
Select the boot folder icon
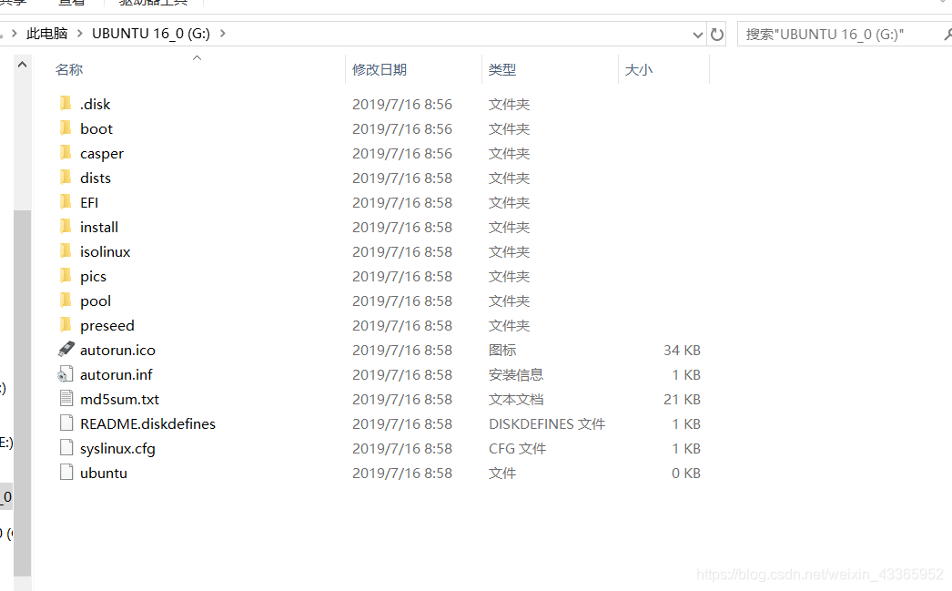[66, 128]
